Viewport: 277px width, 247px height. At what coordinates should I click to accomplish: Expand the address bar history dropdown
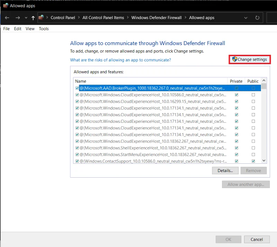(x=245, y=18)
